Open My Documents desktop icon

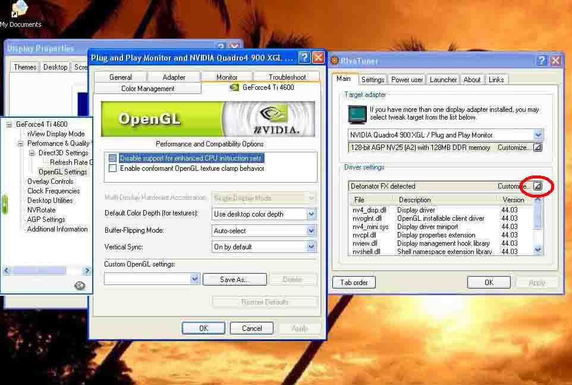pos(20,14)
